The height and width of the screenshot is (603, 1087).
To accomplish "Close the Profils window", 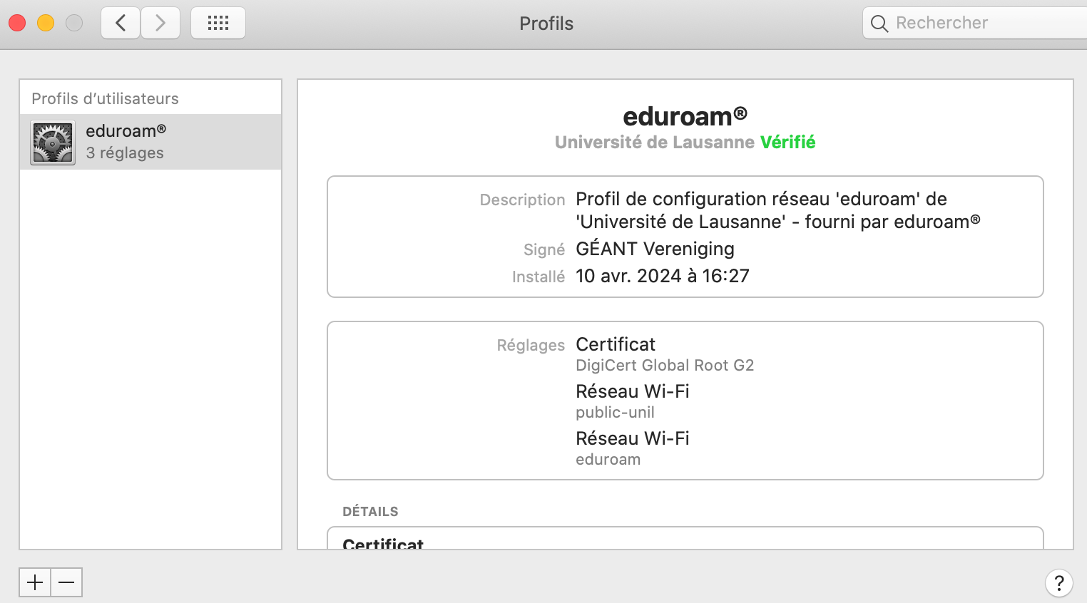I will pyautogui.click(x=17, y=24).
